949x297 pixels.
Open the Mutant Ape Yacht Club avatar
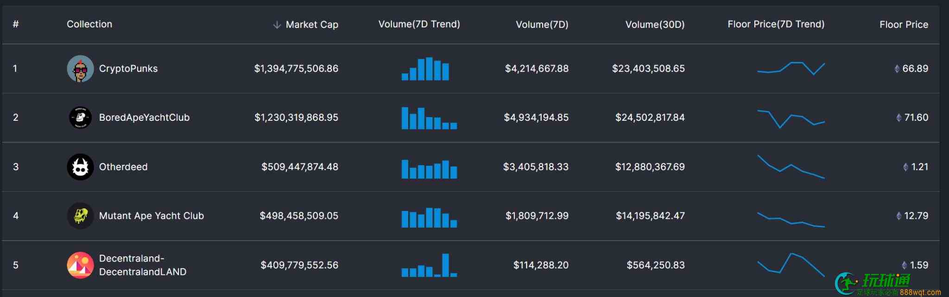tap(80, 216)
